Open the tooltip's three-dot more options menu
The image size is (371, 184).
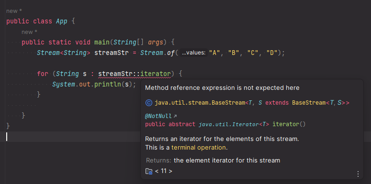pos(358,174)
